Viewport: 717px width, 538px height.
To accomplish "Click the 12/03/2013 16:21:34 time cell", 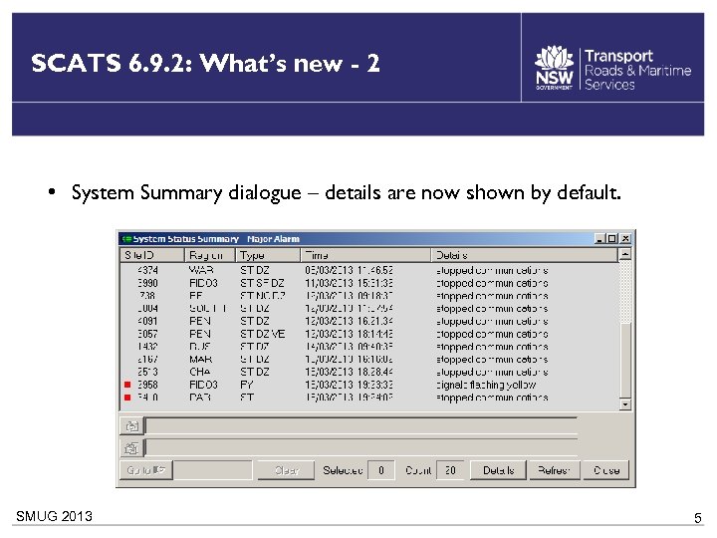I will click(349, 321).
